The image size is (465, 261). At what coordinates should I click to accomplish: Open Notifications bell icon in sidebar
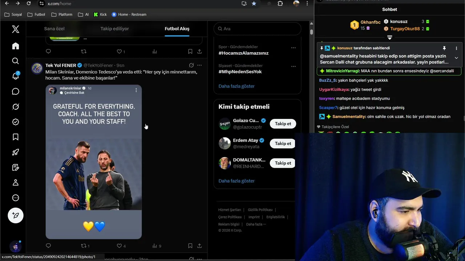15,76
